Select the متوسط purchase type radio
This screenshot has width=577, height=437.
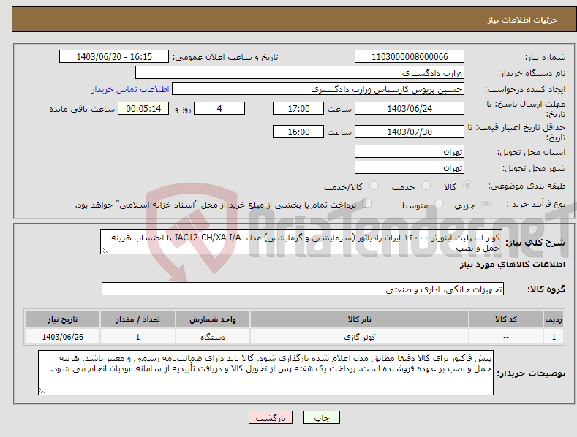point(439,203)
